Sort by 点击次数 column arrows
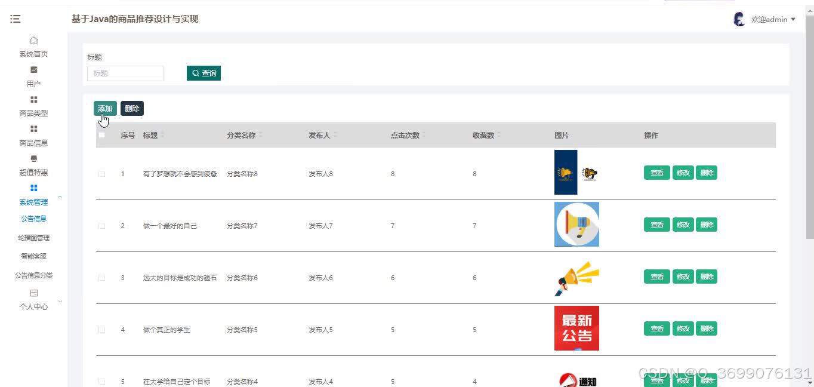The height and width of the screenshot is (387, 814). tap(424, 135)
